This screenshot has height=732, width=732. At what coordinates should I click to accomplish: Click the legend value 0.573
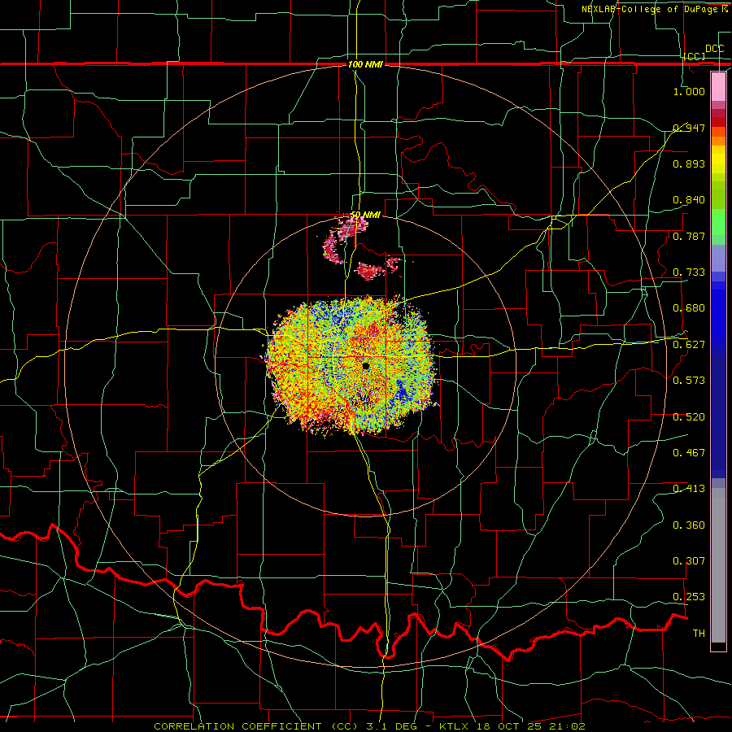[x=689, y=381]
